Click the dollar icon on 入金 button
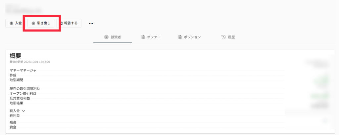Screen dimensions: 339x135 pyautogui.click(x=12, y=23)
